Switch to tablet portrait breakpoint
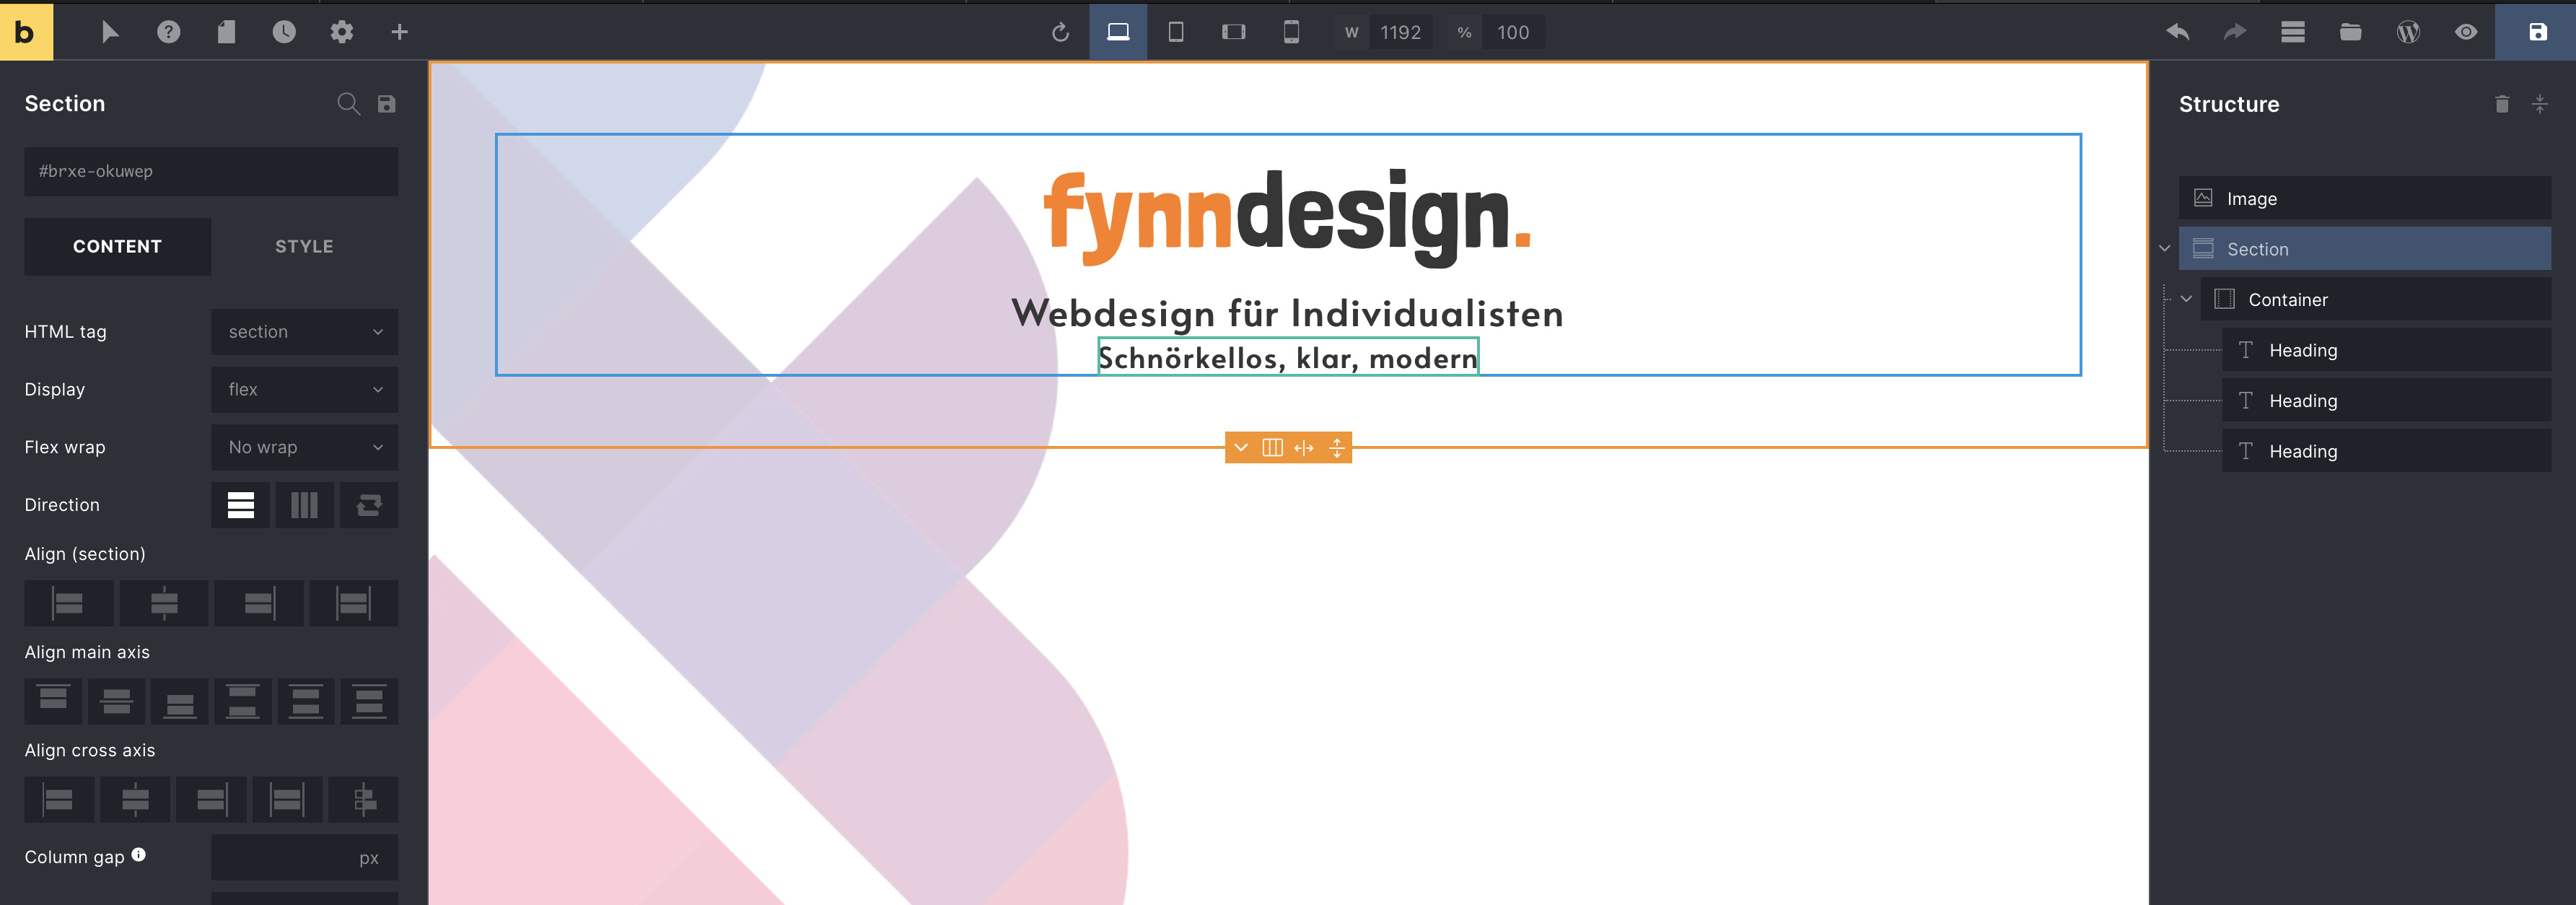Viewport: 2576px width, 905px height. click(x=1176, y=32)
